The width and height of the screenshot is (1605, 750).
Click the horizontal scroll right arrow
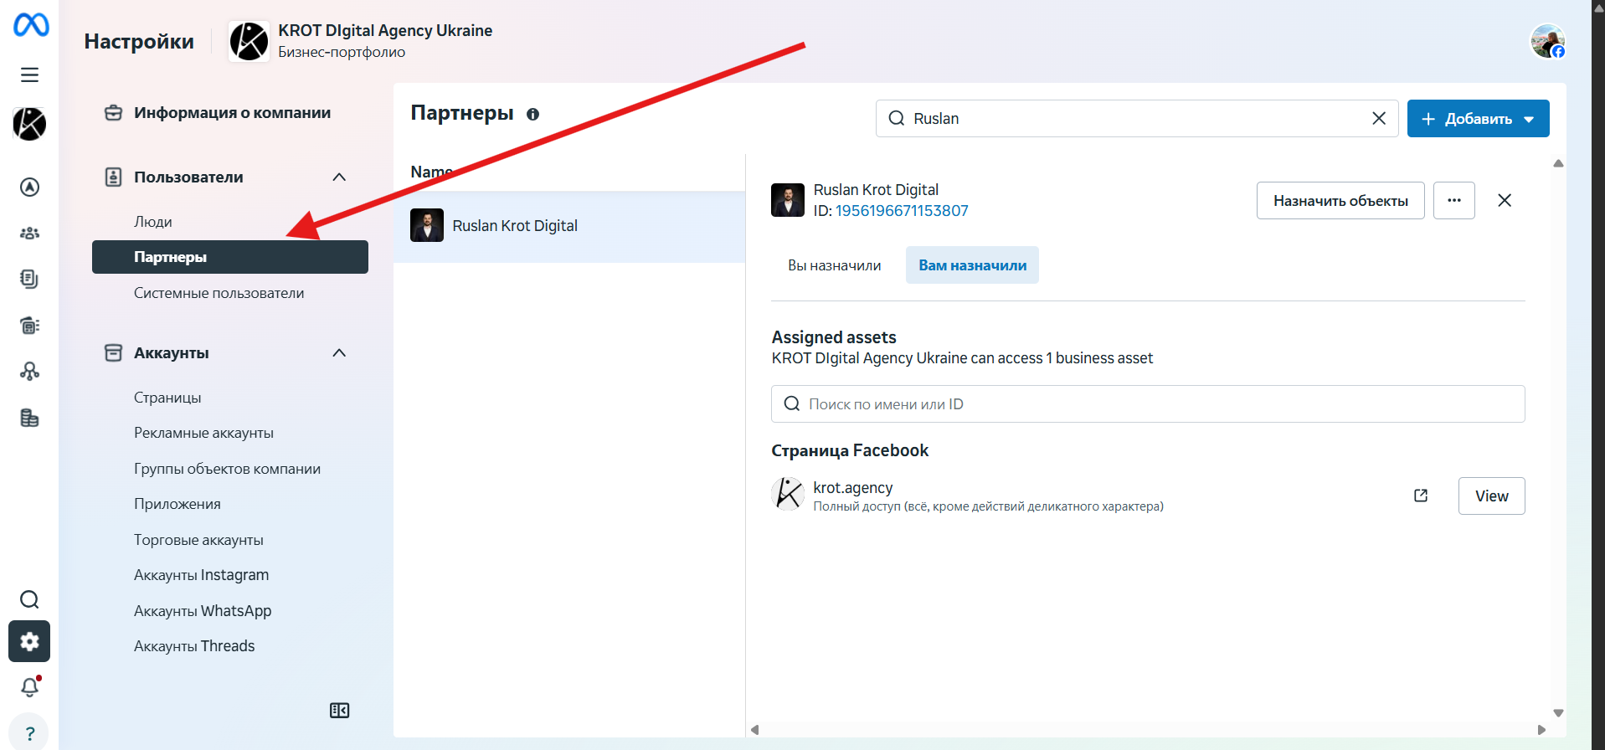tap(1541, 730)
